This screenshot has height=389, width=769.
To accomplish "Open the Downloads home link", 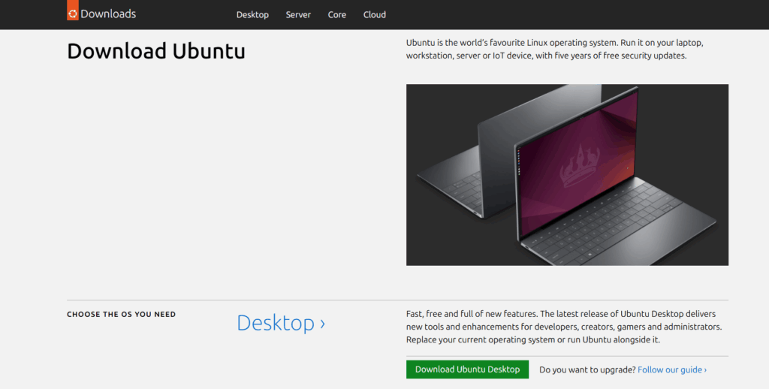I will (108, 14).
